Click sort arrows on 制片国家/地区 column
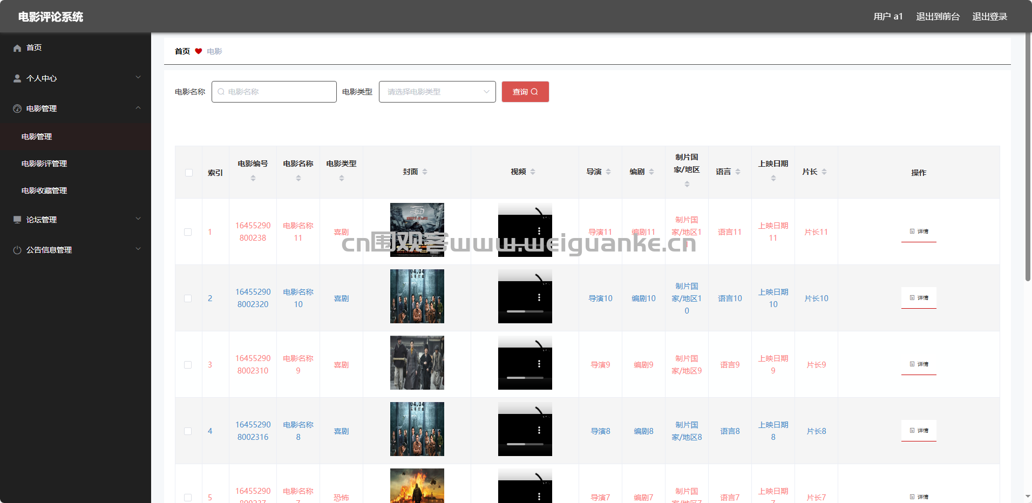Screen dimensions: 1032x503 point(687,184)
